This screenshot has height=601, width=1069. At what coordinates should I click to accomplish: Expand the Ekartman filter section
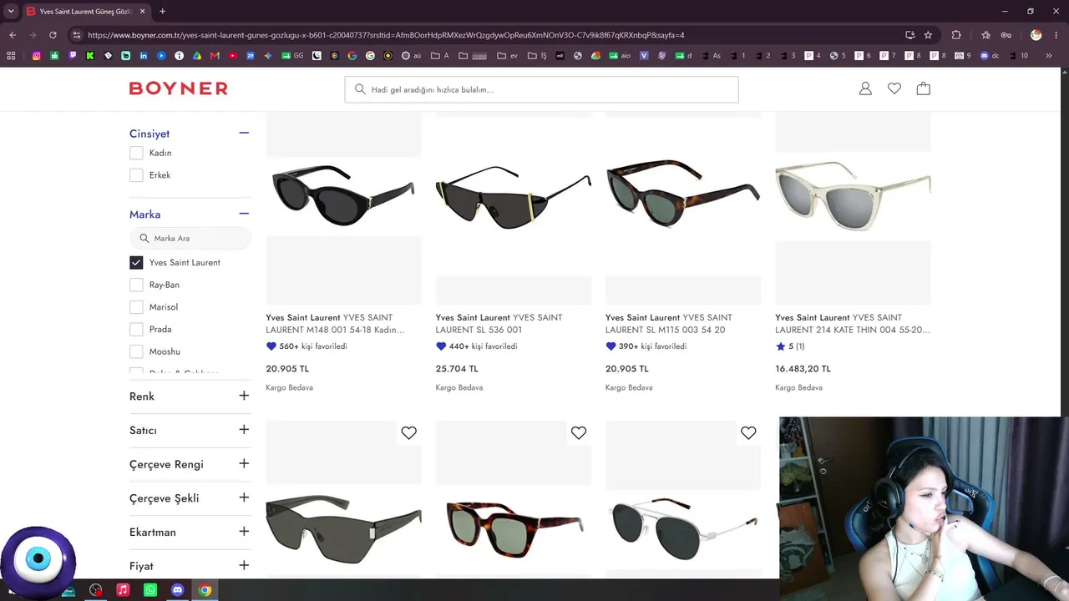(x=244, y=532)
